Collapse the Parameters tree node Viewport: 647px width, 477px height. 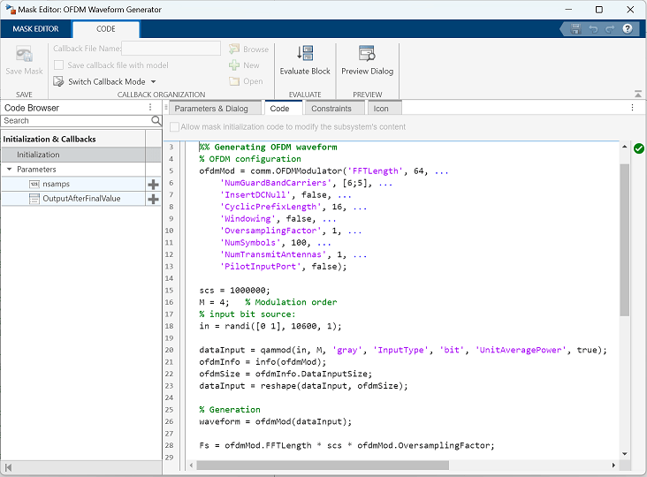tap(10, 169)
